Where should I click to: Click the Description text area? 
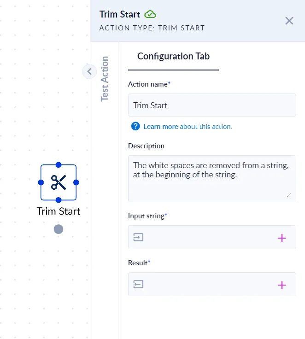coord(212,178)
